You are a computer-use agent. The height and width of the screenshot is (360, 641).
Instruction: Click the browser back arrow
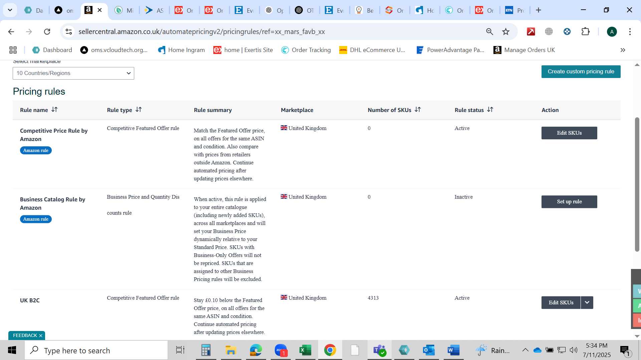[x=11, y=32]
